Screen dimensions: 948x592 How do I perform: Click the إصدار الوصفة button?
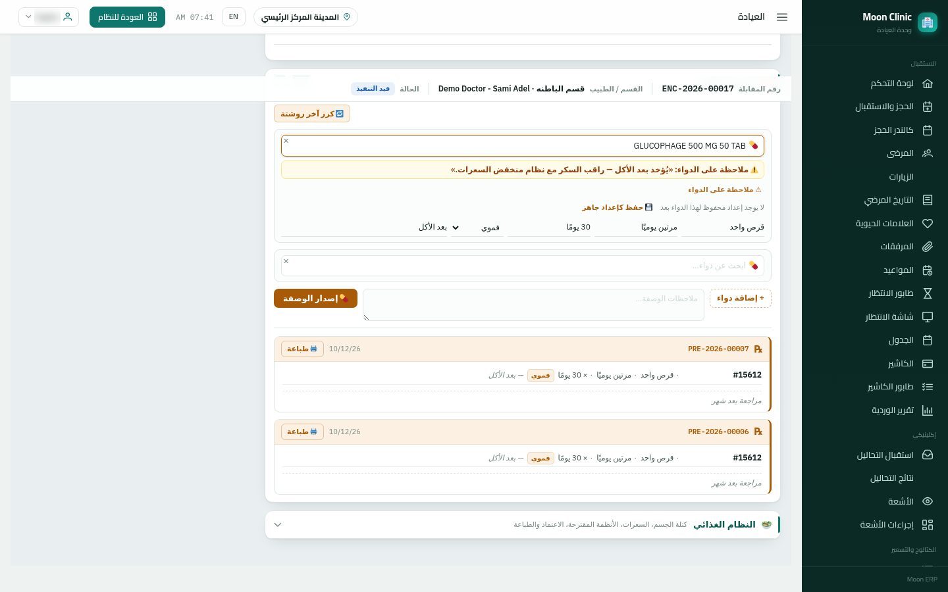pos(315,299)
